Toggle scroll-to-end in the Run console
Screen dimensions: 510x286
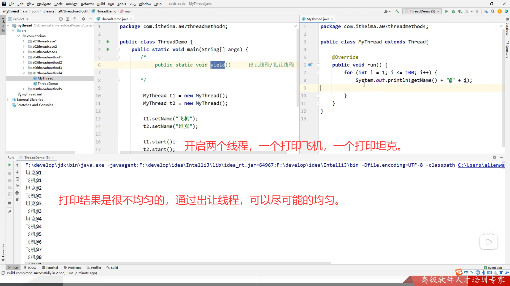tap(17, 186)
